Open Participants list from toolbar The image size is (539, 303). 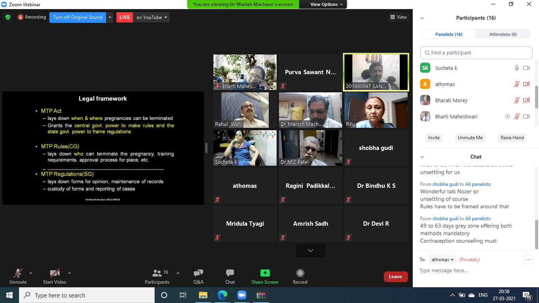click(157, 273)
